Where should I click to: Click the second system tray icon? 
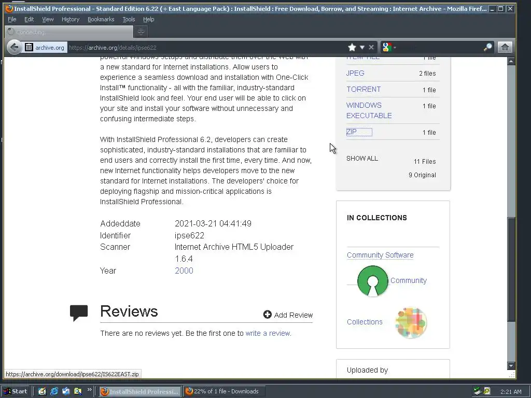click(487, 391)
